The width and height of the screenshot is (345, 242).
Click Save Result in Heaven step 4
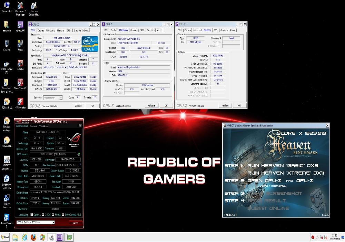266,201
